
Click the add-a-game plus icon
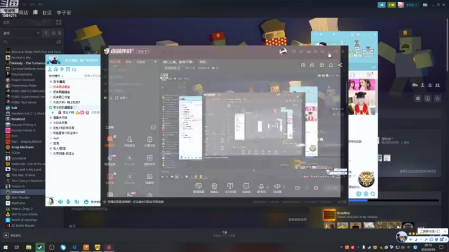tap(6, 235)
